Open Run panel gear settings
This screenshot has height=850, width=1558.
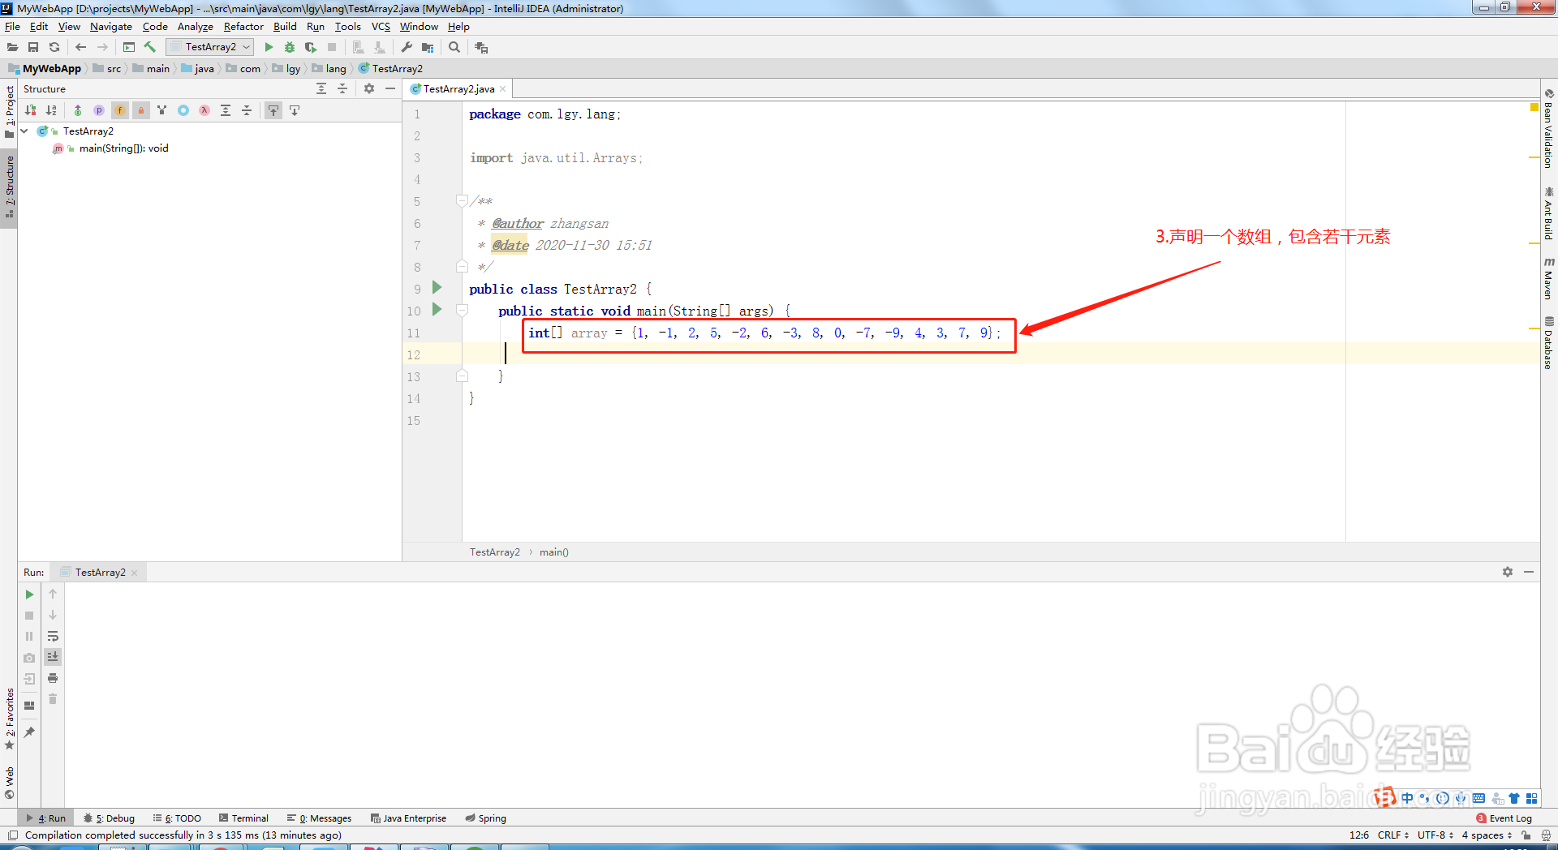pos(1508,572)
